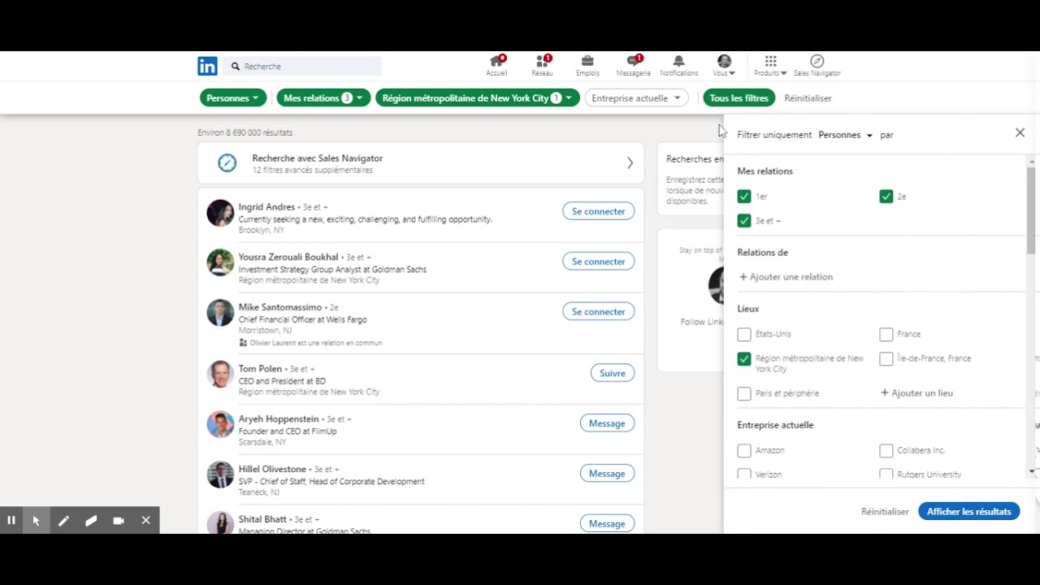The width and height of the screenshot is (1040, 585).
Task: Select the cursor tool in recorder toolbar
Action: (x=36, y=521)
